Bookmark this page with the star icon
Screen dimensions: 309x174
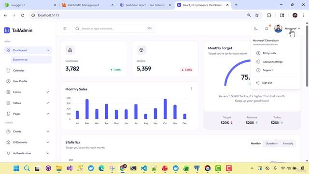pos(257,15)
